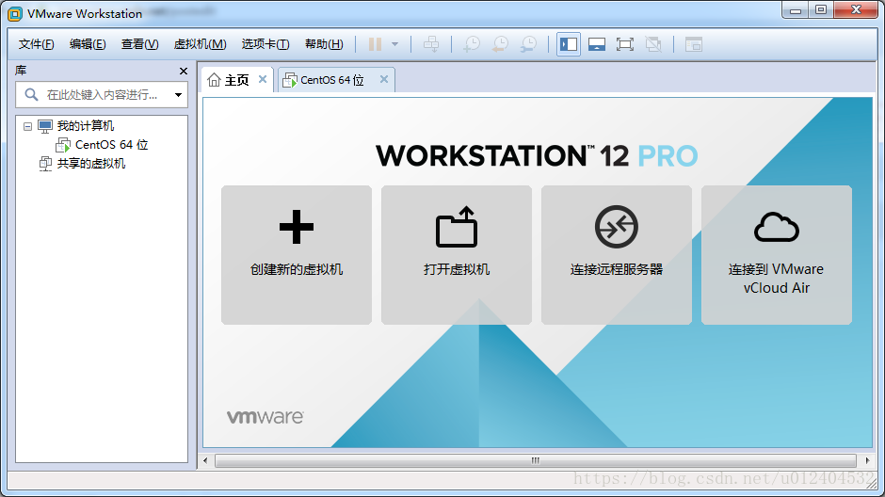Switch to the 主页 tab
Image resolution: width=885 pixels, height=497 pixels.
(237, 80)
